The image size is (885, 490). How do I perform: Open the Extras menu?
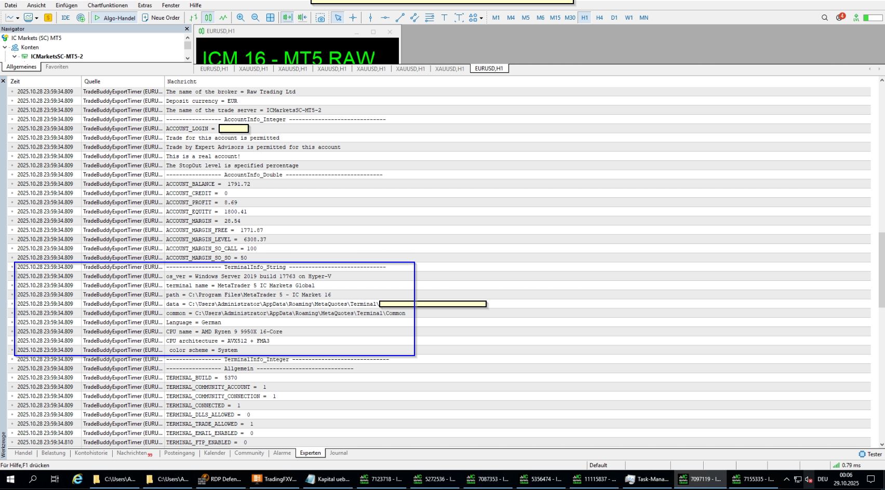[x=145, y=5]
